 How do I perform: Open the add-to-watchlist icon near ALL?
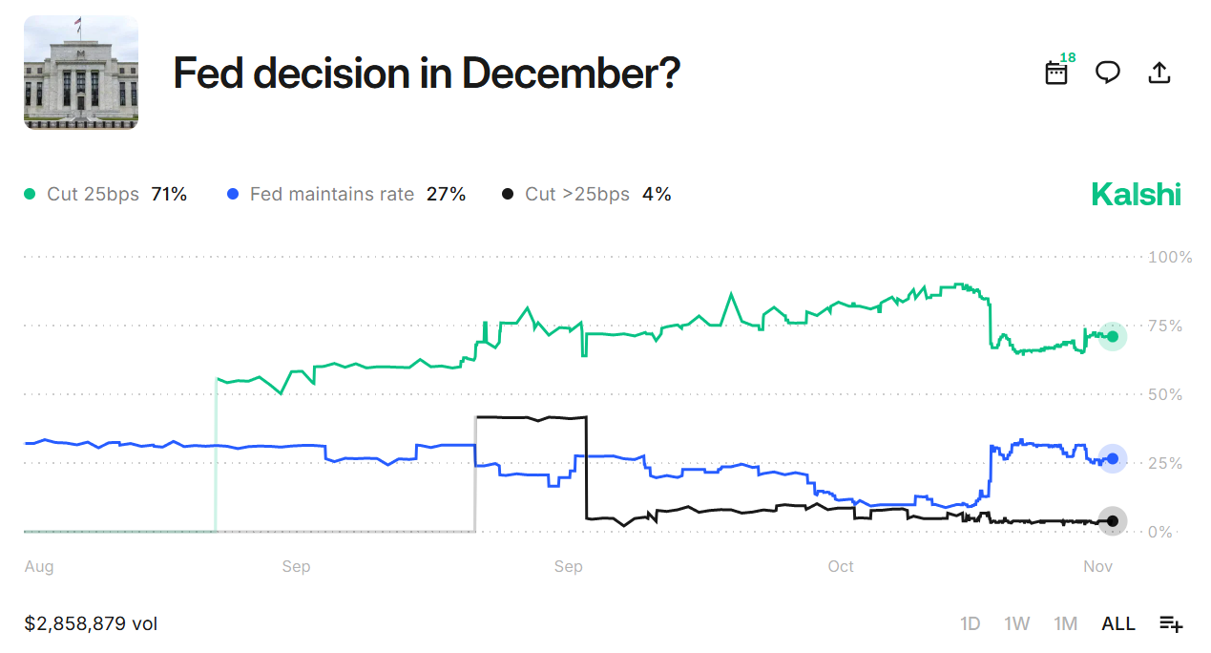[1170, 622]
